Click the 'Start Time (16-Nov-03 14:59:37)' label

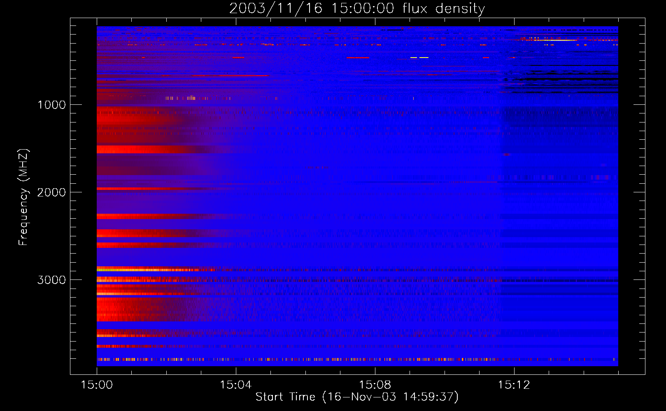357,397
